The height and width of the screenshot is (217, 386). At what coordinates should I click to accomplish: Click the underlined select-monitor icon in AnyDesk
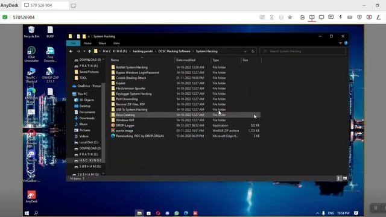coord(312,17)
